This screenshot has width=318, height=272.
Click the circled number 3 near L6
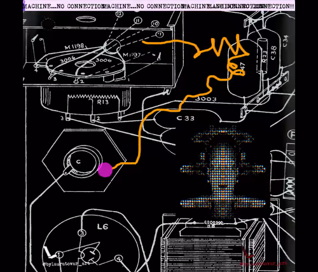point(82,233)
